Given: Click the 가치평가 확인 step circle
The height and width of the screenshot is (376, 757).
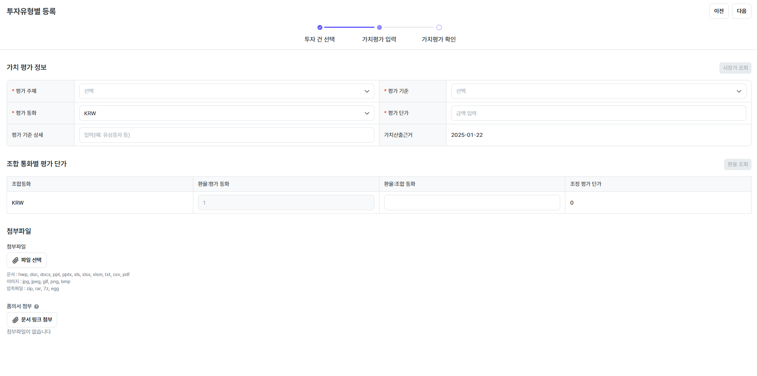Looking at the screenshot, I should tap(439, 27).
